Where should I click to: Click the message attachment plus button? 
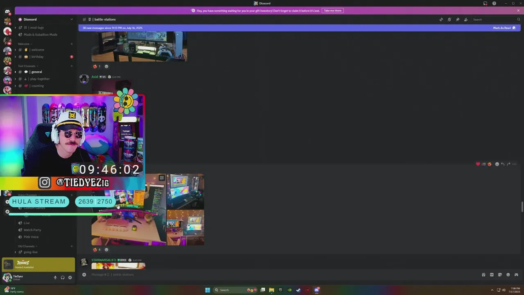(x=84, y=275)
